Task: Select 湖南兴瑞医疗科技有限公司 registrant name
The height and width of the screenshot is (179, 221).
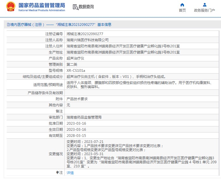Action: (87, 40)
